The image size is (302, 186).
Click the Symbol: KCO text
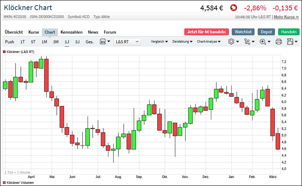click(79, 17)
